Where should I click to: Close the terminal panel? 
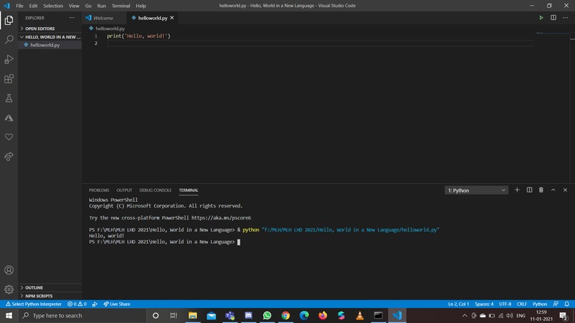565,190
